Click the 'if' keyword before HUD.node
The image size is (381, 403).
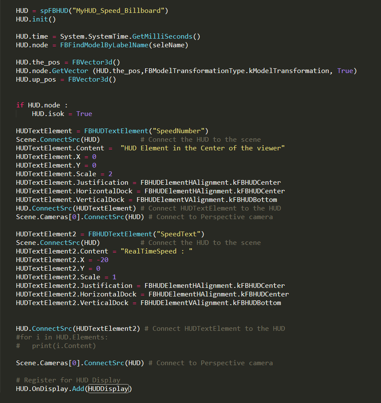pos(20,105)
